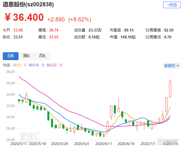Click the 市盈率 value 89.15

tap(129, 30)
